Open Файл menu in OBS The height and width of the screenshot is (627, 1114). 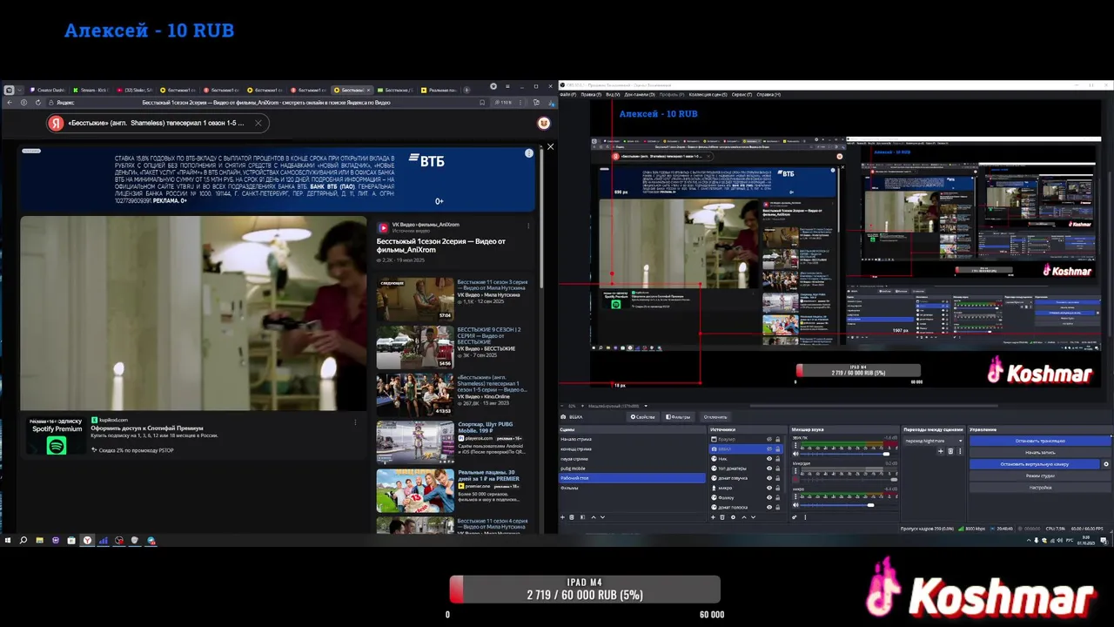(x=568, y=95)
